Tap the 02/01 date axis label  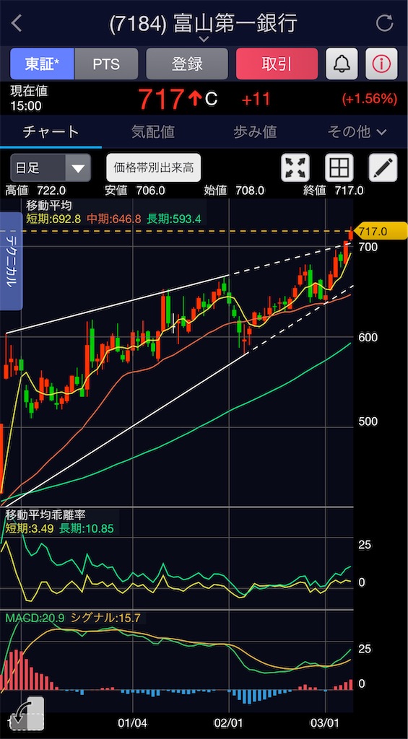point(229,722)
